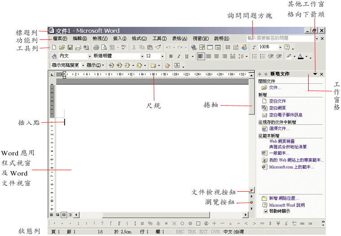
Task: Open the 編輯(E) menu
Action: pos(80,39)
